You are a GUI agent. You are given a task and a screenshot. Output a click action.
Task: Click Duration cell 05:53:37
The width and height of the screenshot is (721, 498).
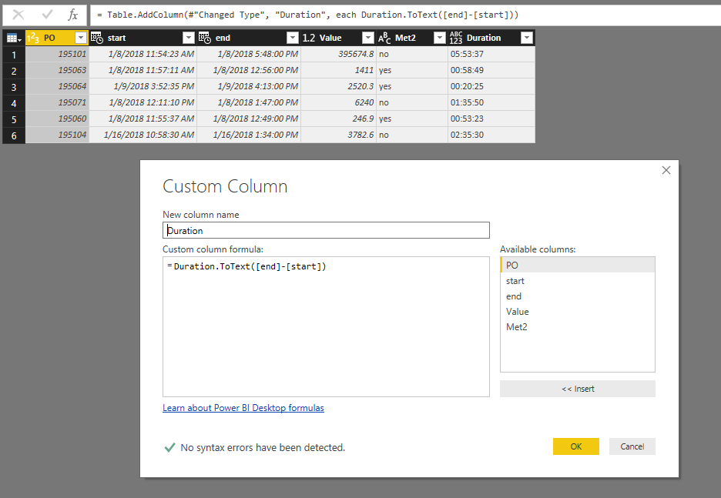click(x=491, y=54)
